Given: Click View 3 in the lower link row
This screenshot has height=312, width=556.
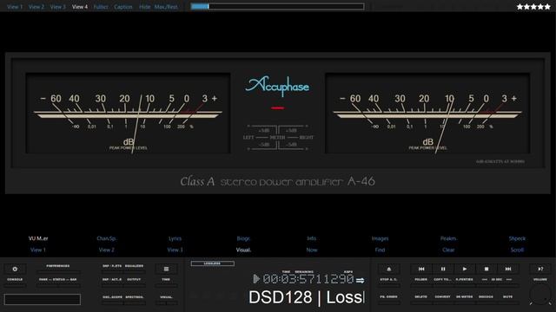Looking at the screenshot, I should coord(175,250).
